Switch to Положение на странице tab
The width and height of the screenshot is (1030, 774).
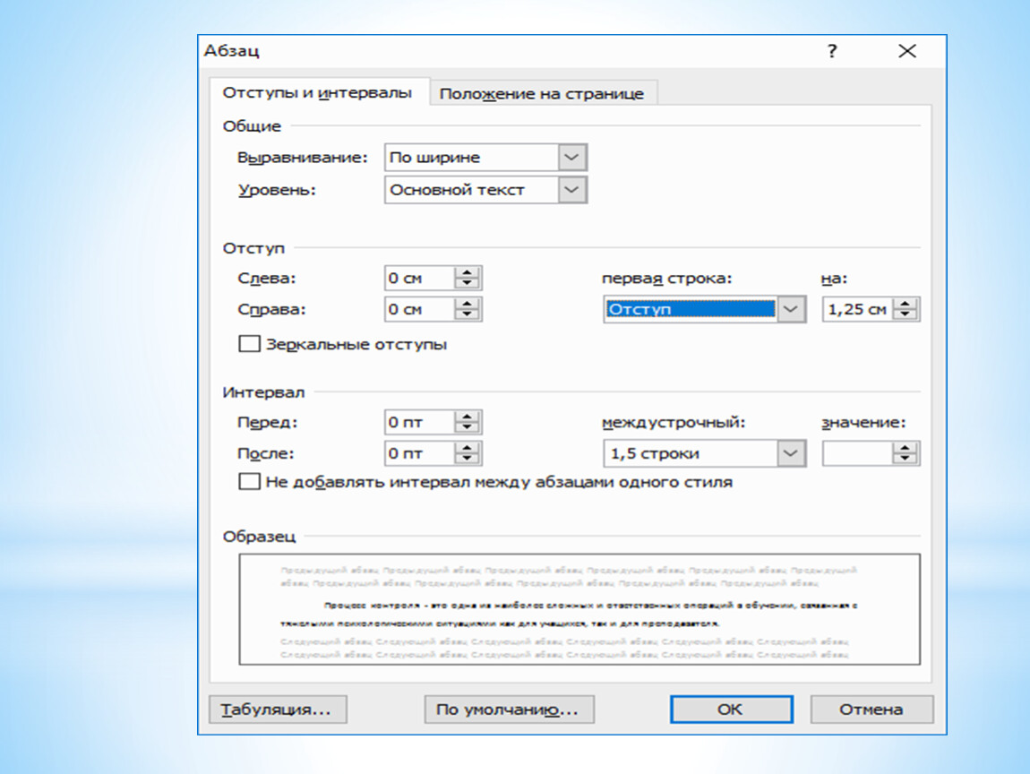pyautogui.click(x=541, y=94)
